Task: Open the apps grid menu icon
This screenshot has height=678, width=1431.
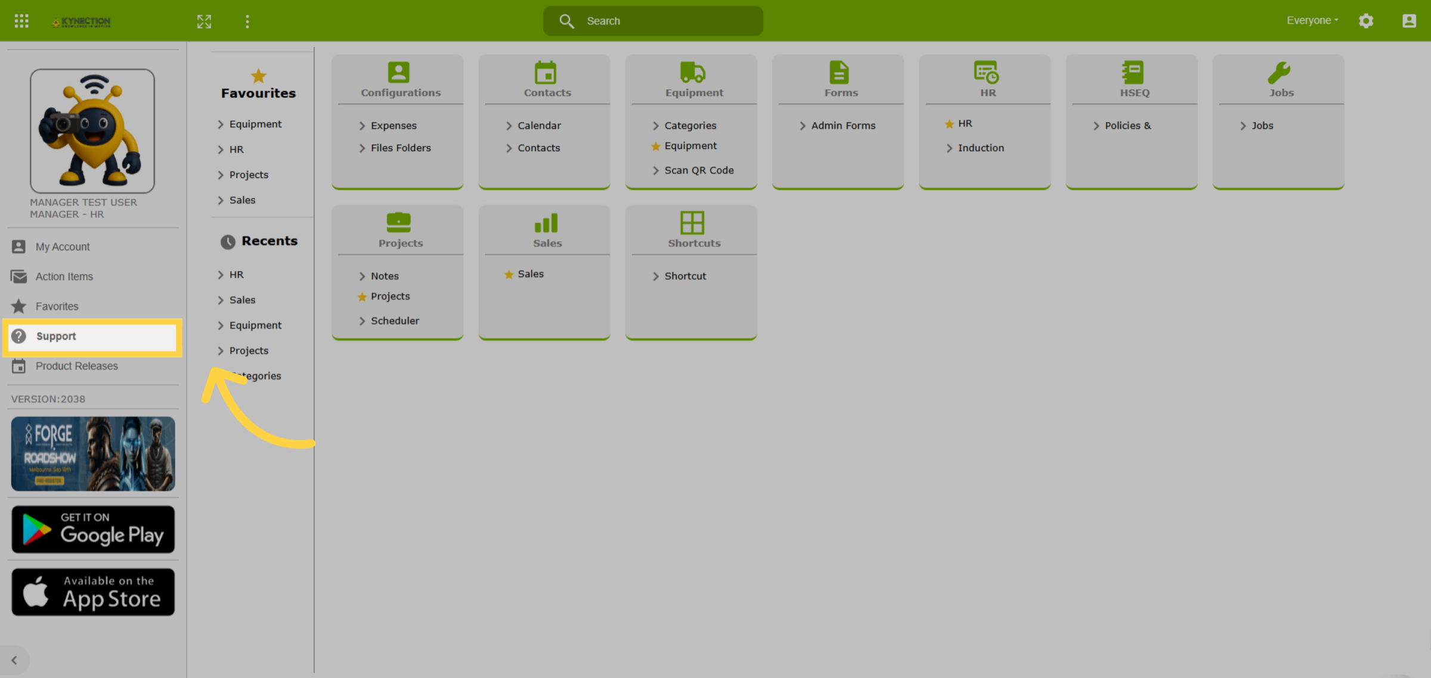Action: (x=21, y=21)
